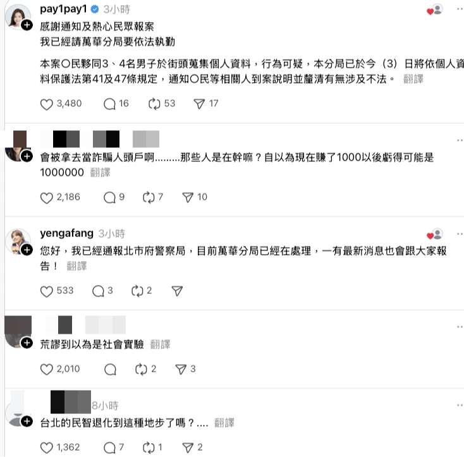Viewport: 464px width, 457px height.
Task: Share yengafang's reply via paper plane icon
Action: click(x=177, y=291)
